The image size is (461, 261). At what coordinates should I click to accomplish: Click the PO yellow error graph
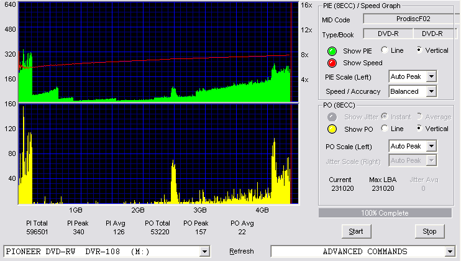click(x=158, y=153)
